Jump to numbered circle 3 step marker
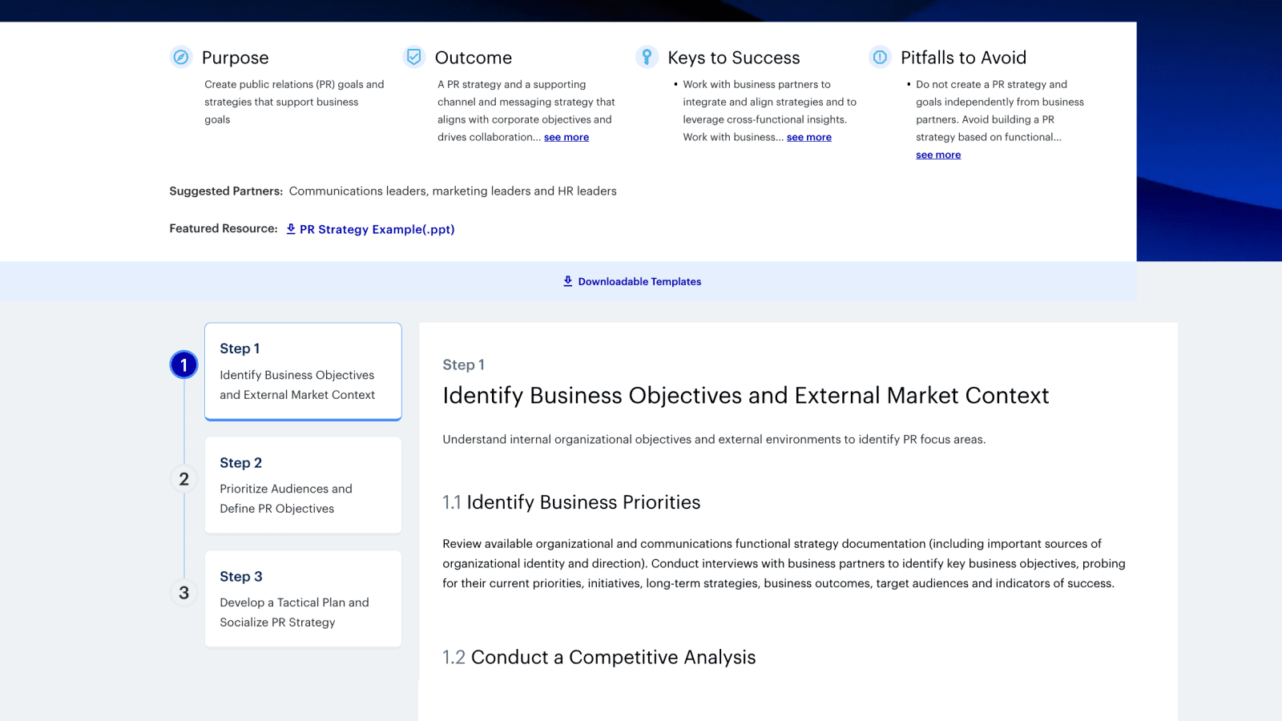 (183, 593)
